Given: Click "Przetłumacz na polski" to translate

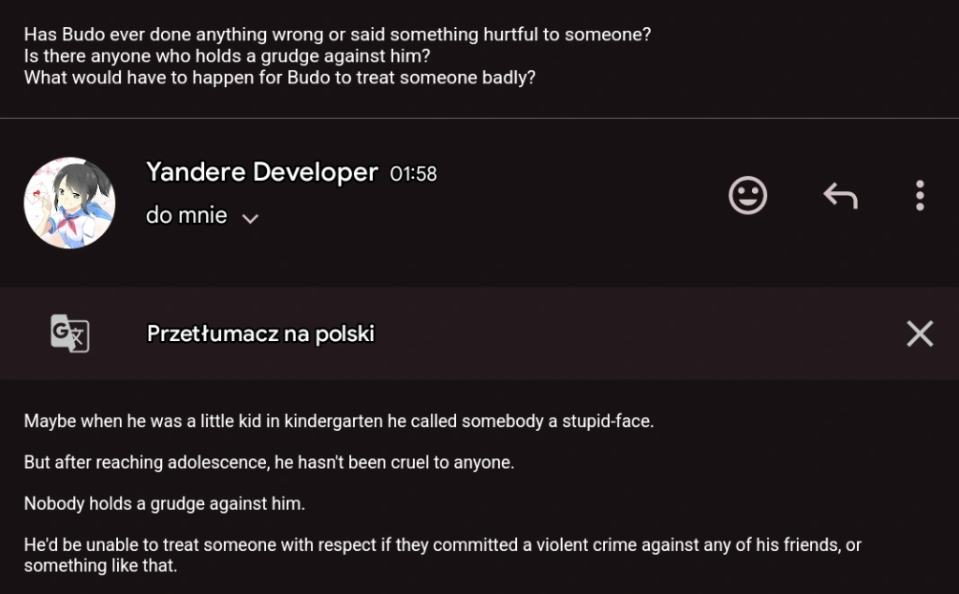Looking at the screenshot, I should [261, 334].
